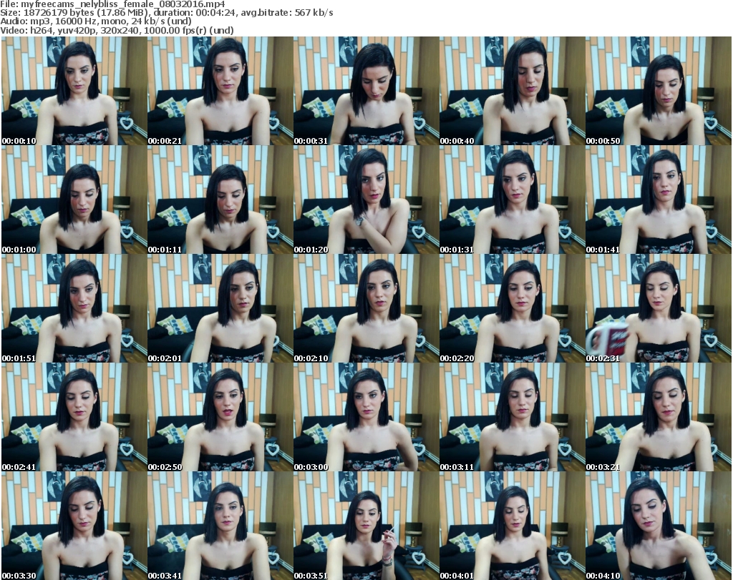This screenshot has height=580, width=733.
Task: Select the thumbnail marked 00:02:10
Action: 366,309
